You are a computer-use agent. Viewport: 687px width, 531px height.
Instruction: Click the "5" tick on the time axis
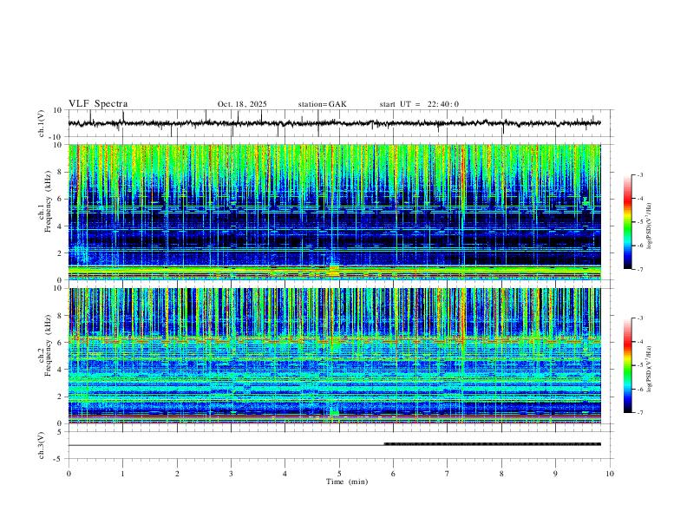339,474
